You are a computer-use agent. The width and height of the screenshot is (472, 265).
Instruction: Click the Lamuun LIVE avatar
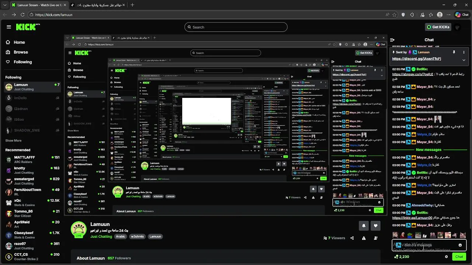(x=79, y=230)
